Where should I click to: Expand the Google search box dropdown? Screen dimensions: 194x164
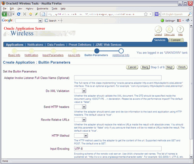(40, 21)
